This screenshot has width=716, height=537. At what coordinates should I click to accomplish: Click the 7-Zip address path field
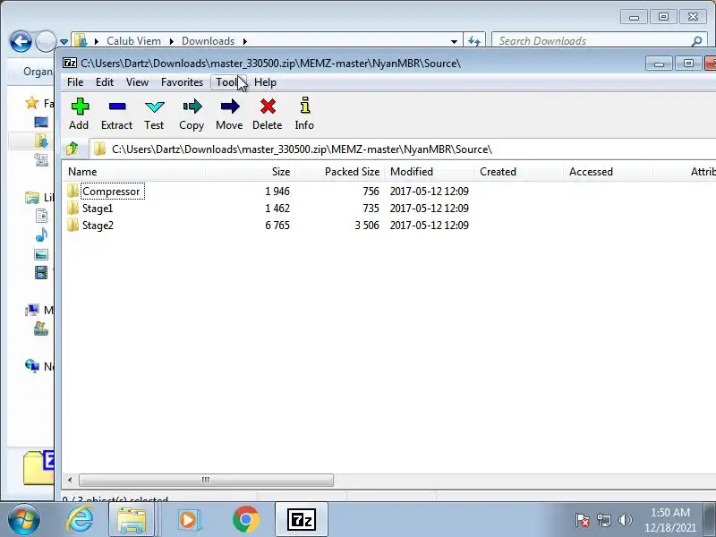tap(404, 149)
